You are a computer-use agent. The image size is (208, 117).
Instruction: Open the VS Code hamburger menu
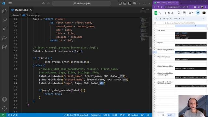click(10, 3)
